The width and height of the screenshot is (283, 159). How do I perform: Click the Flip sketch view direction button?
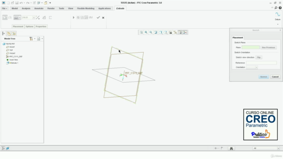click(x=259, y=57)
